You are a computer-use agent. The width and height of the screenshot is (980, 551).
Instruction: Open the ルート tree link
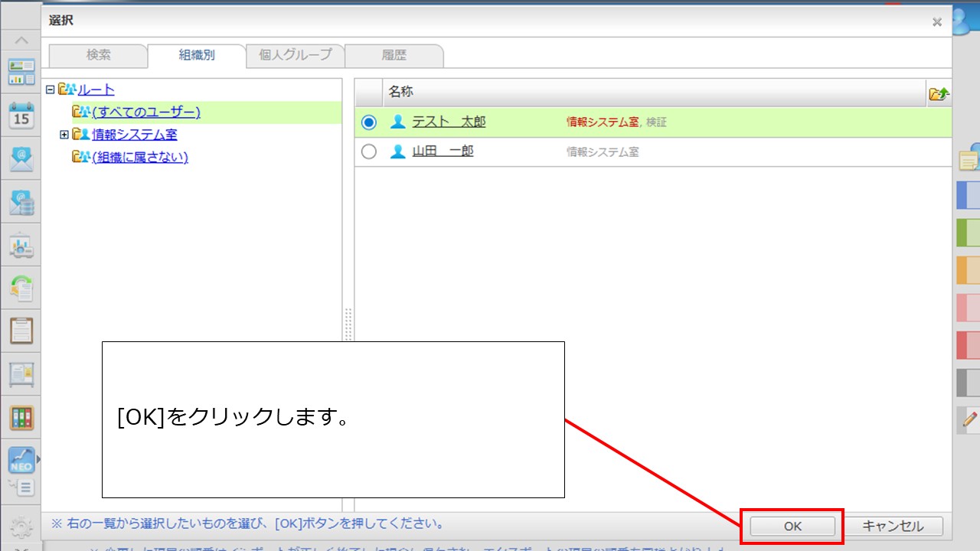tap(96, 90)
